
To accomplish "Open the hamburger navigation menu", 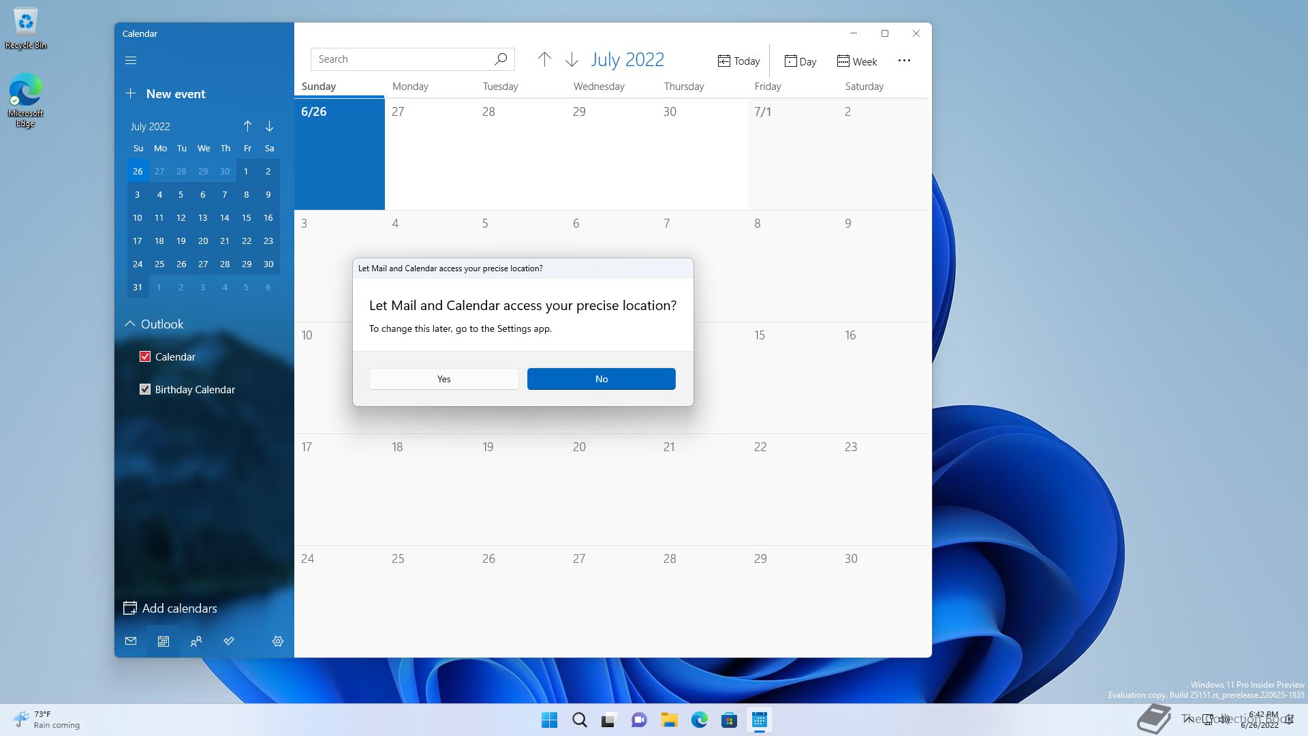I will [x=131, y=61].
